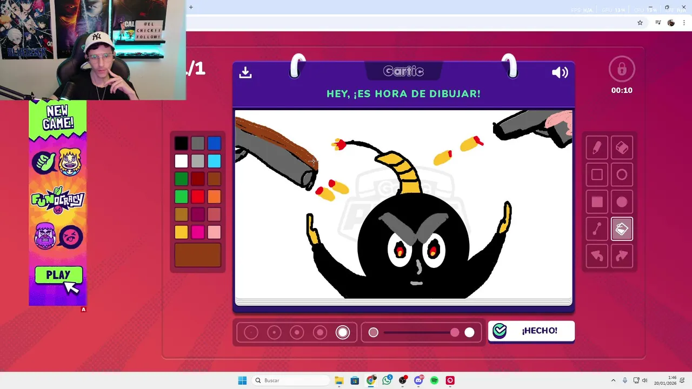
Task: Pick the light pink color swatch
Action: pyautogui.click(x=214, y=232)
